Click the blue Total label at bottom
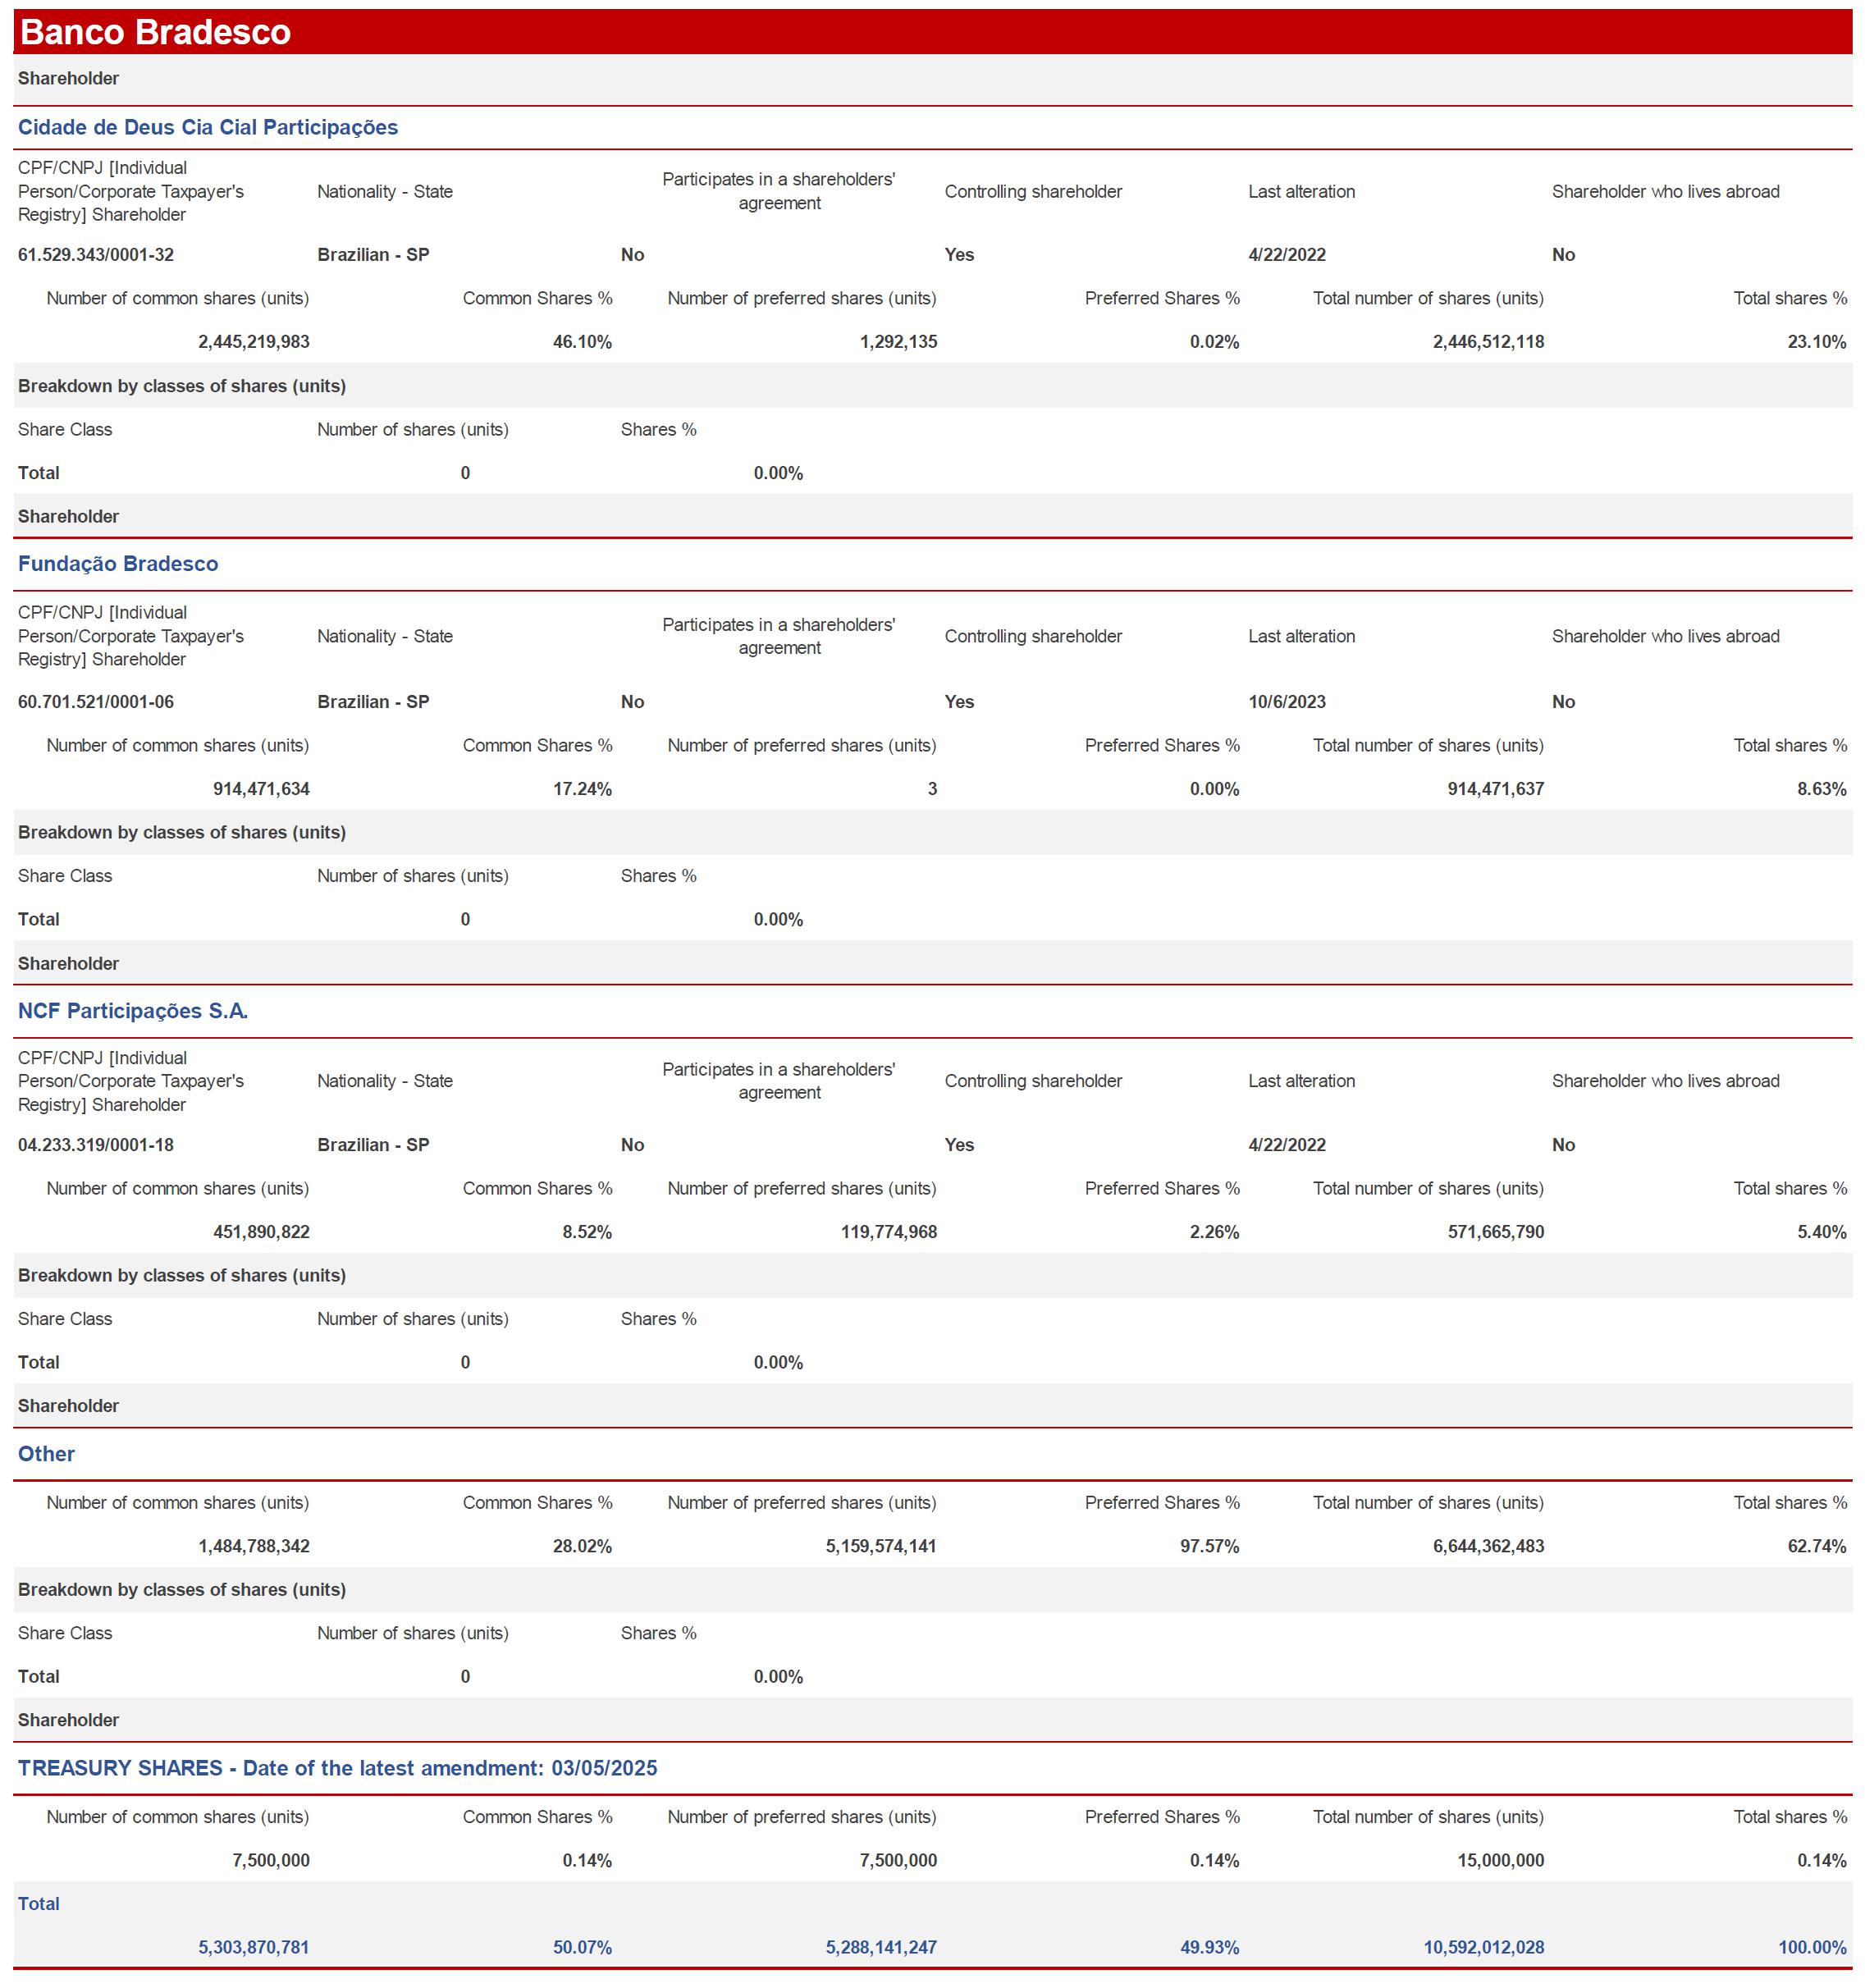 point(39,1904)
